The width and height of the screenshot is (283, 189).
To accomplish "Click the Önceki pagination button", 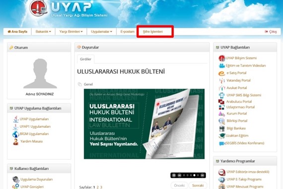I will coord(179,186).
